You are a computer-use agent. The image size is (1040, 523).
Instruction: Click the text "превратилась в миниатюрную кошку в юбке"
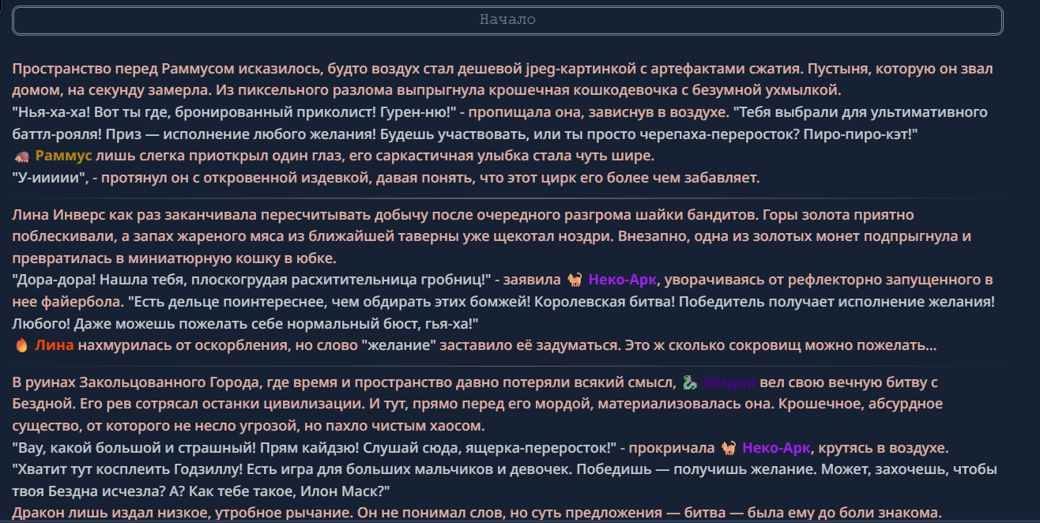coord(174,258)
